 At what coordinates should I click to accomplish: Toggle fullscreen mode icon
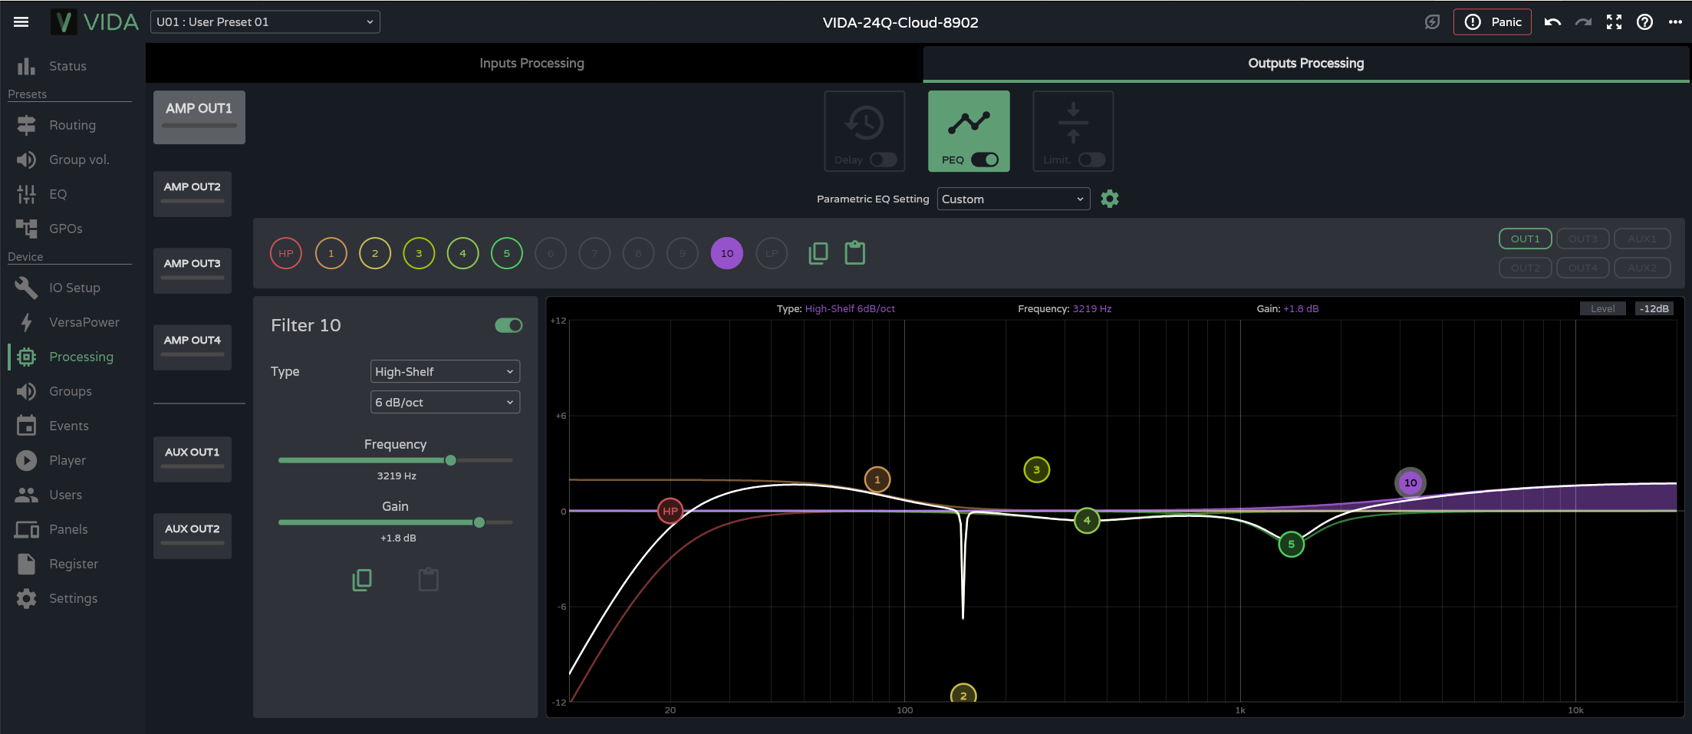pyautogui.click(x=1614, y=22)
